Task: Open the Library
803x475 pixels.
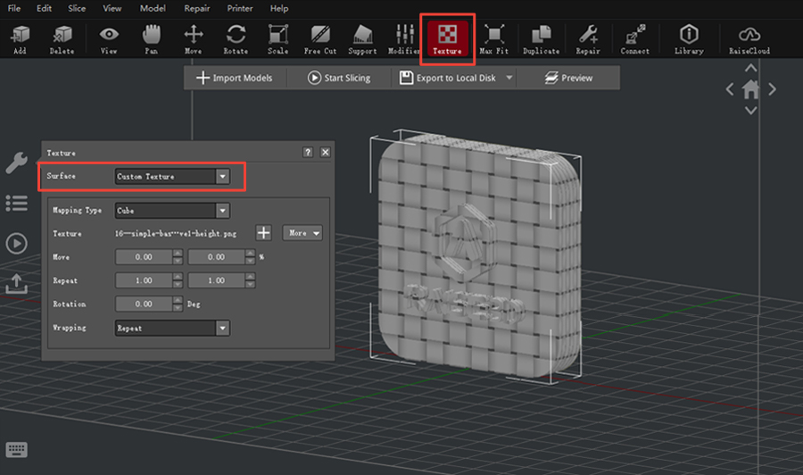Action: click(x=689, y=39)
